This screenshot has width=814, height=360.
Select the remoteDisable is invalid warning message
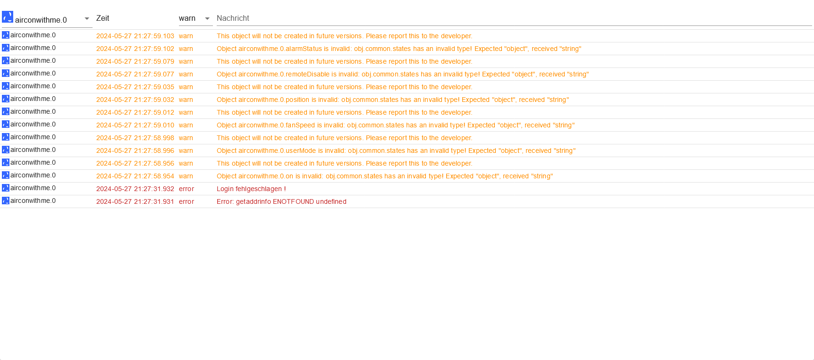pyautogui.click(x=403, y=74)
